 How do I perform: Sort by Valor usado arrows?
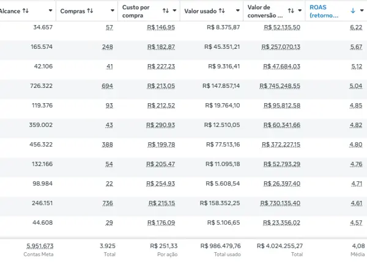[222, 11]
